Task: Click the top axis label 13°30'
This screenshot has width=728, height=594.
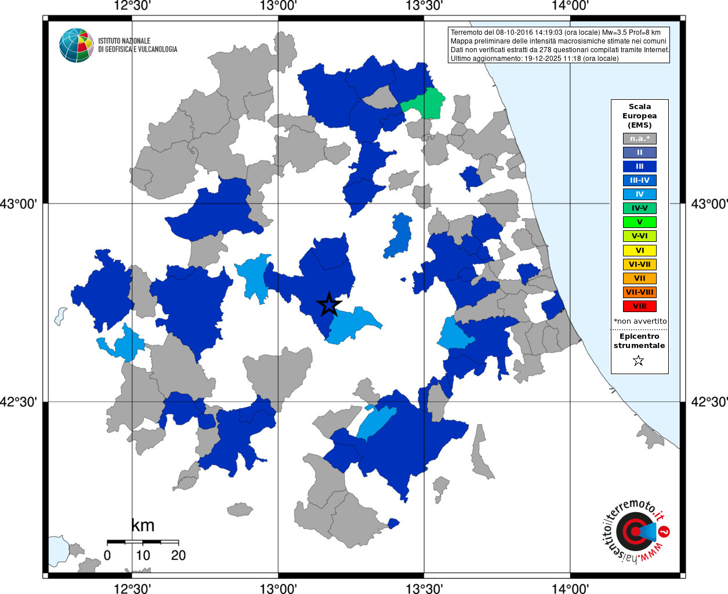Action: [x=424, y=6]
